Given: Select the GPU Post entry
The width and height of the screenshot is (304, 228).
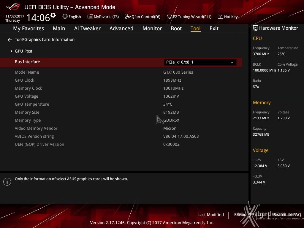Looking at the screenshot, I should pos(24,51).
